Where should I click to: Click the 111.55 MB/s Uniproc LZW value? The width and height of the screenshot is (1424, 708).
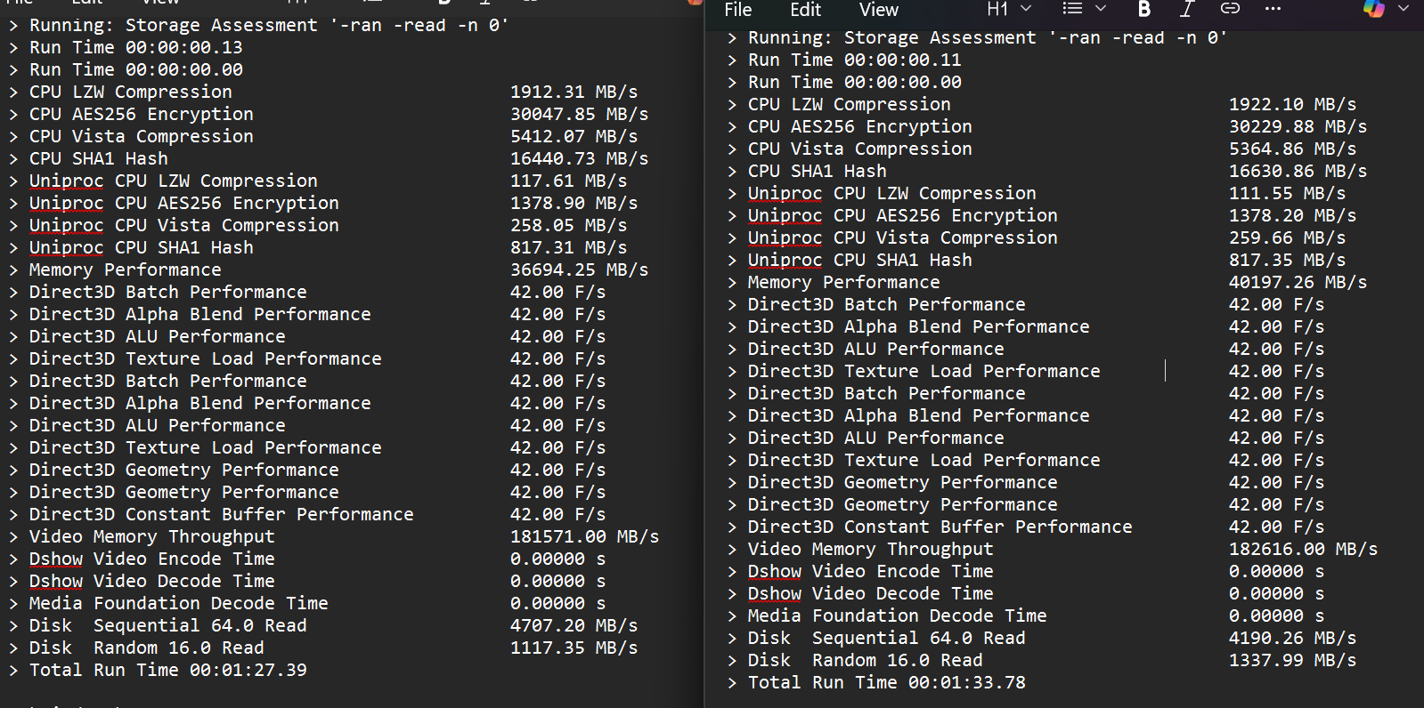point(1287,193)
